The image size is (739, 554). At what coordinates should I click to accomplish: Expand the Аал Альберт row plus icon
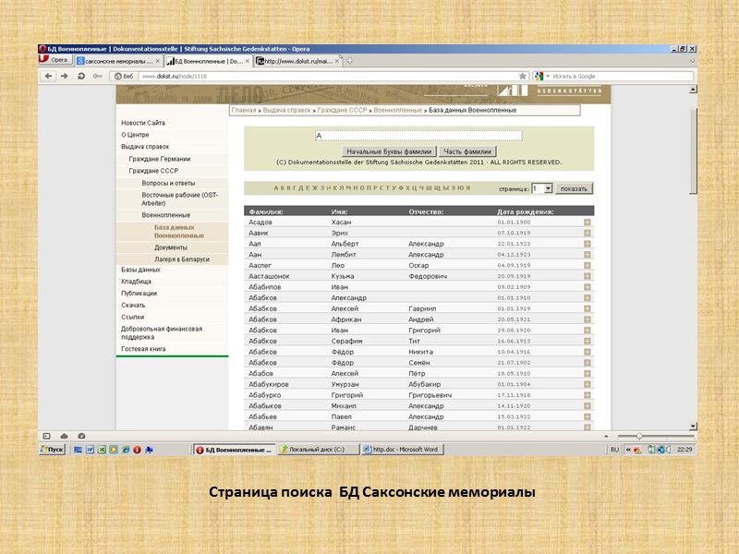tap(588, 244)
